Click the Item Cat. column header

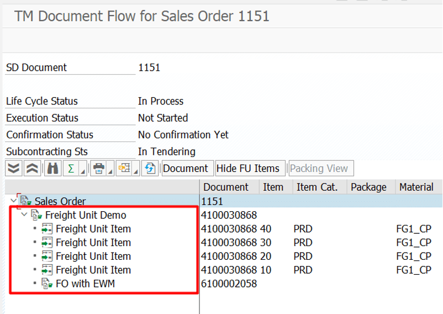(320, 187)
